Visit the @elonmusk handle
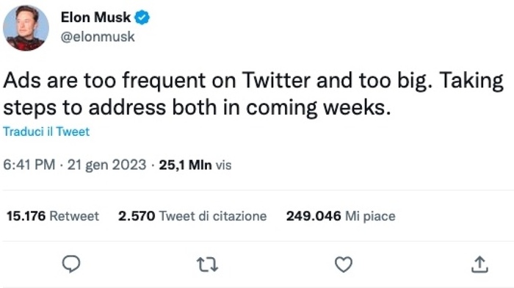 98,37
